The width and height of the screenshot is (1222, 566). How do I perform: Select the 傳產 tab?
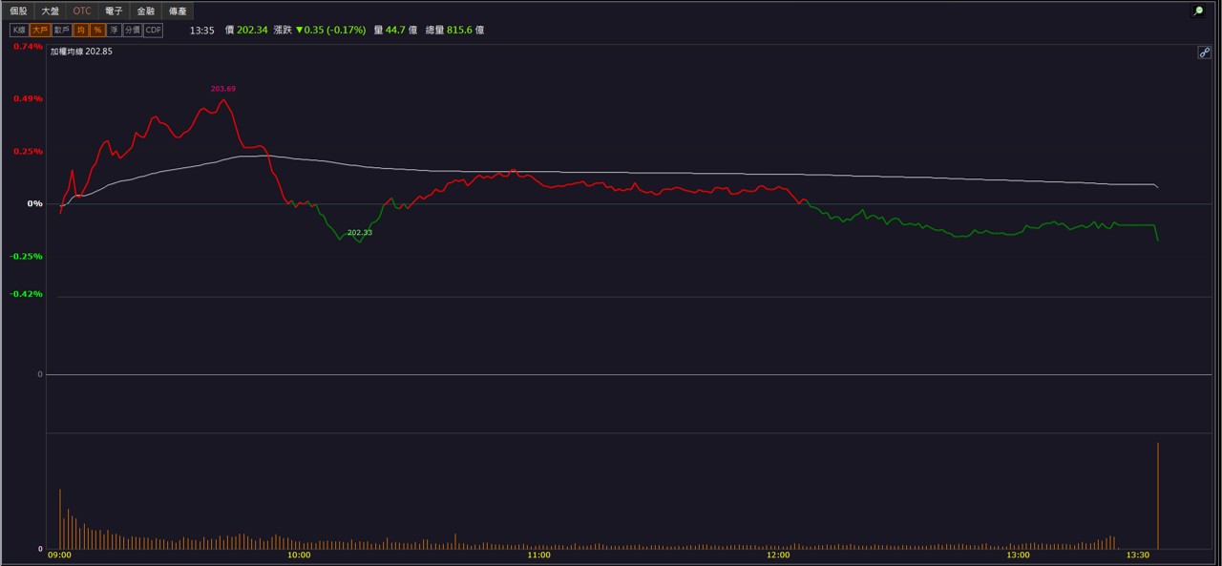click(178, 11)
